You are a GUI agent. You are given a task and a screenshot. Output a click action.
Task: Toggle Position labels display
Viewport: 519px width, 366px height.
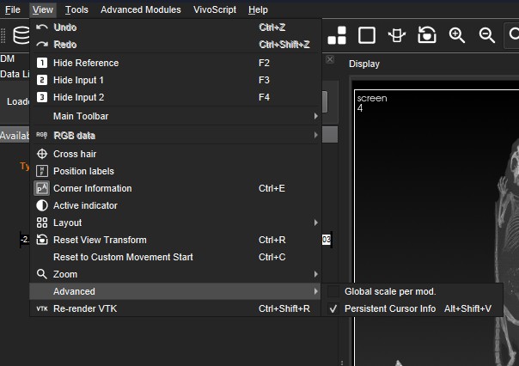click(83, 171)
